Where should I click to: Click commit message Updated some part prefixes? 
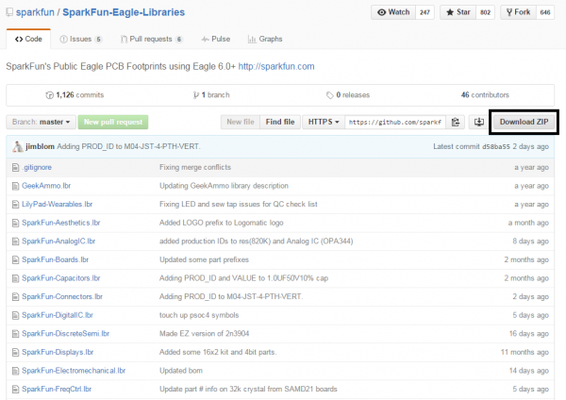pyautogui.click(x=204, y=260)
